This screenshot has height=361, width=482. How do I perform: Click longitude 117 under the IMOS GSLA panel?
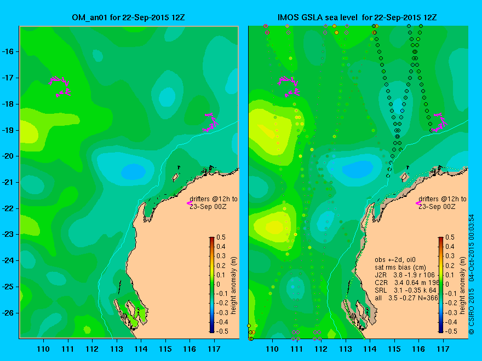click(x=443, y=349)
